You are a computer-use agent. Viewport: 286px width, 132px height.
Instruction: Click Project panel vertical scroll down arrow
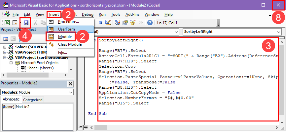coord(71,70)
